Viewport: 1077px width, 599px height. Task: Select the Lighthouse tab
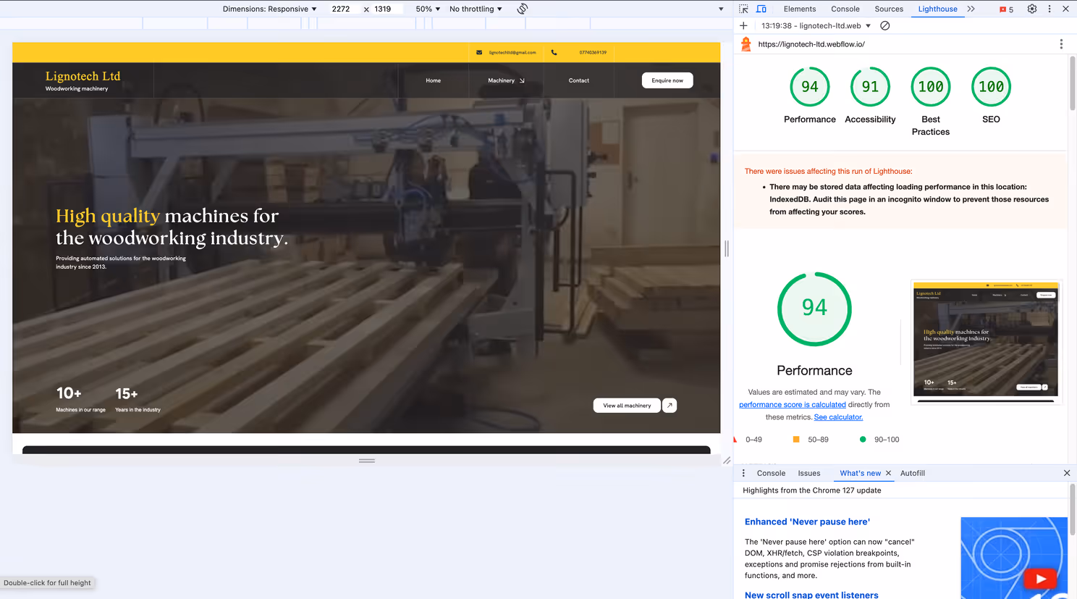tap(937, 9)
